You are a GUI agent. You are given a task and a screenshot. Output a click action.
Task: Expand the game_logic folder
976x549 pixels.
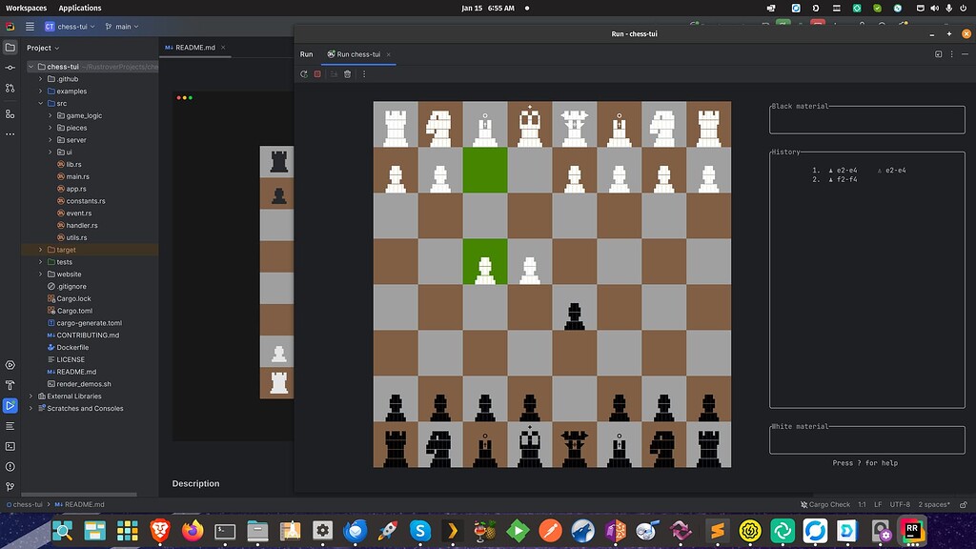point(51,115)
